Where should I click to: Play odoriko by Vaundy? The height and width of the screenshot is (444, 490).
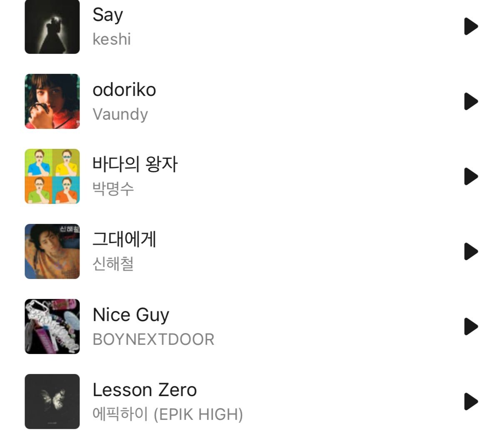pos(471,101)
